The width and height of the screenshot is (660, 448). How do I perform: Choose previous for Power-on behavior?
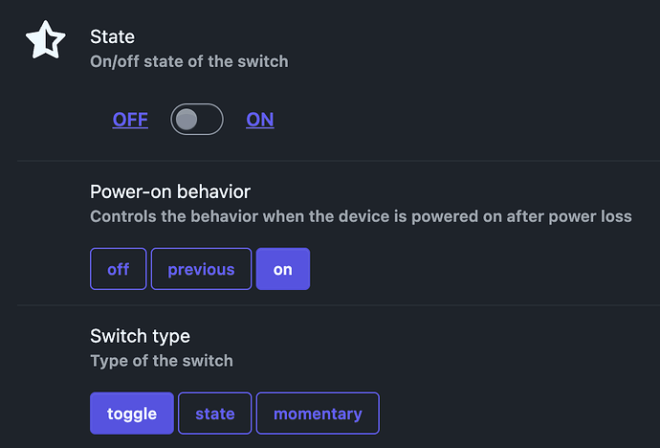coord(201,269)
